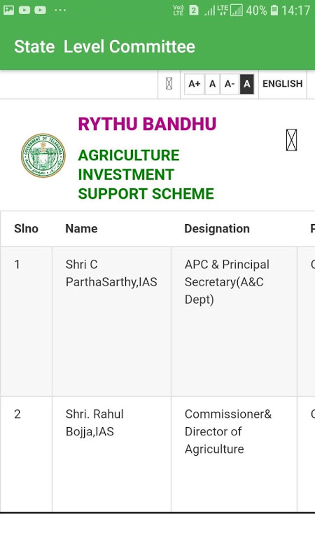Image resolution: width=315 pixels, height=560 pixels.
Task: Click the RYTHU BANDHU title link
Action: click(147, 124)
